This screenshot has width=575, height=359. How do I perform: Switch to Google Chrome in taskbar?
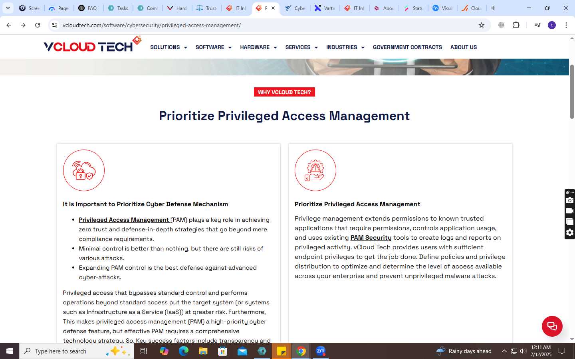(301, 351)
